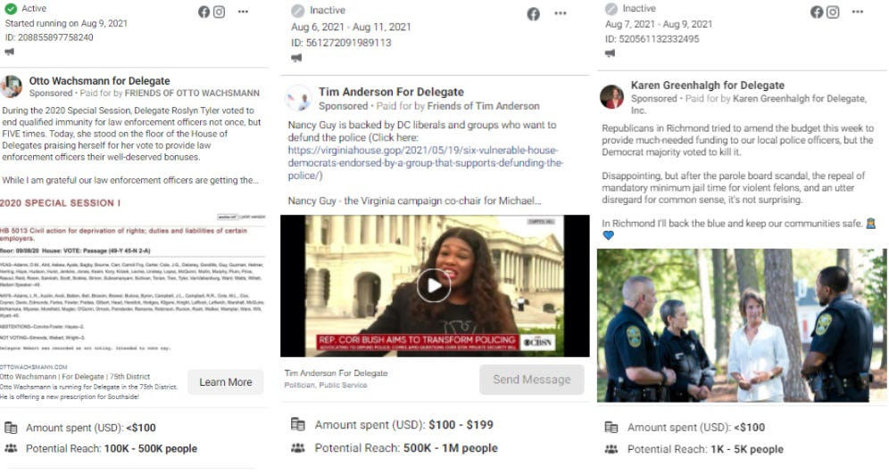Click Tim Anderson For Delegate caption below video
Image resolution: width=889 pixels, height=474 pixels.
[336, 373]
